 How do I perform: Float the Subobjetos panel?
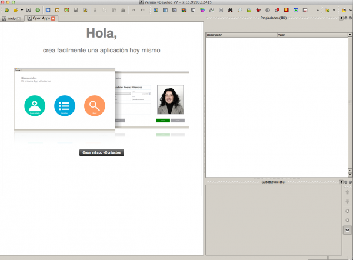[346, 182]
